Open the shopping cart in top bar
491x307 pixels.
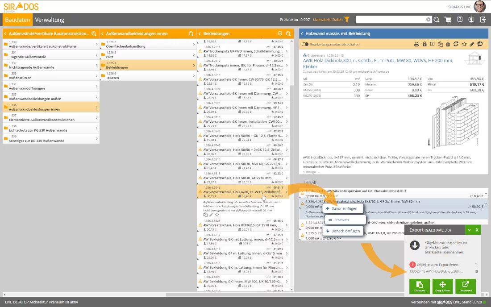coord(448,20)
